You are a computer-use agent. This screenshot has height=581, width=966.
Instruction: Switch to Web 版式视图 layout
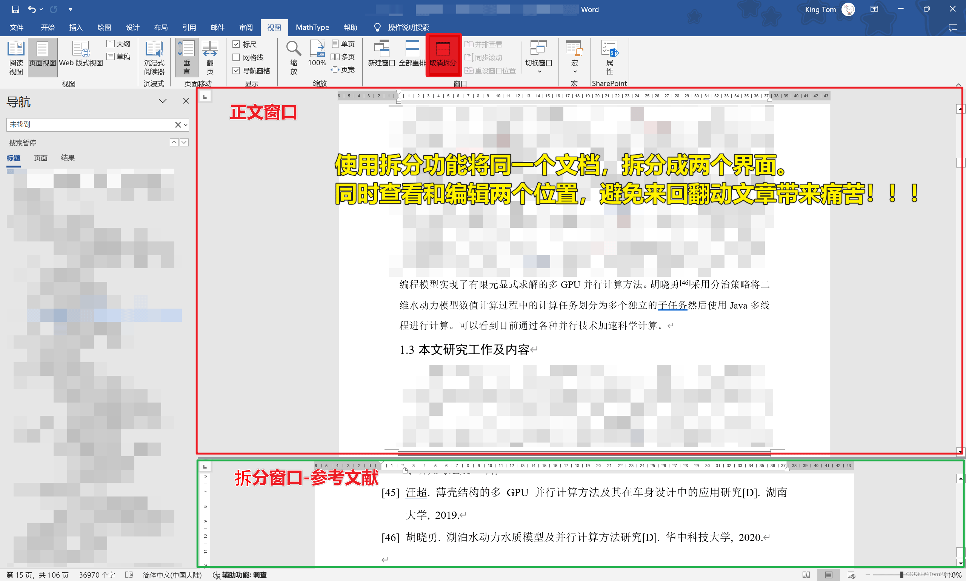[81, 55]
